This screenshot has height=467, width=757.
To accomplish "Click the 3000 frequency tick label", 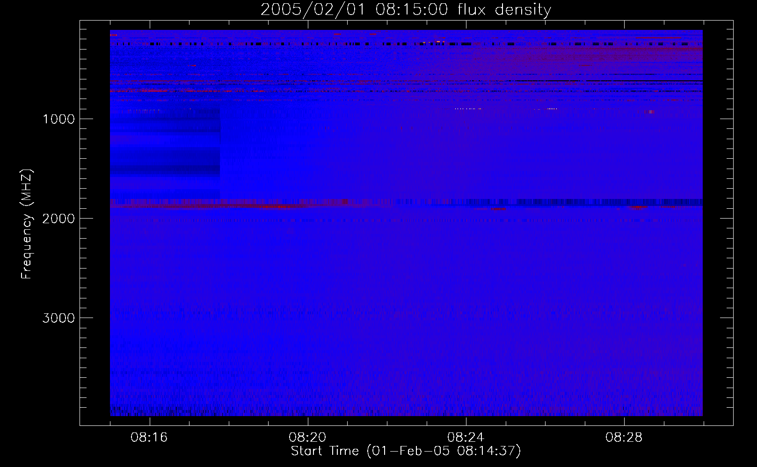I will coord(58,318).
